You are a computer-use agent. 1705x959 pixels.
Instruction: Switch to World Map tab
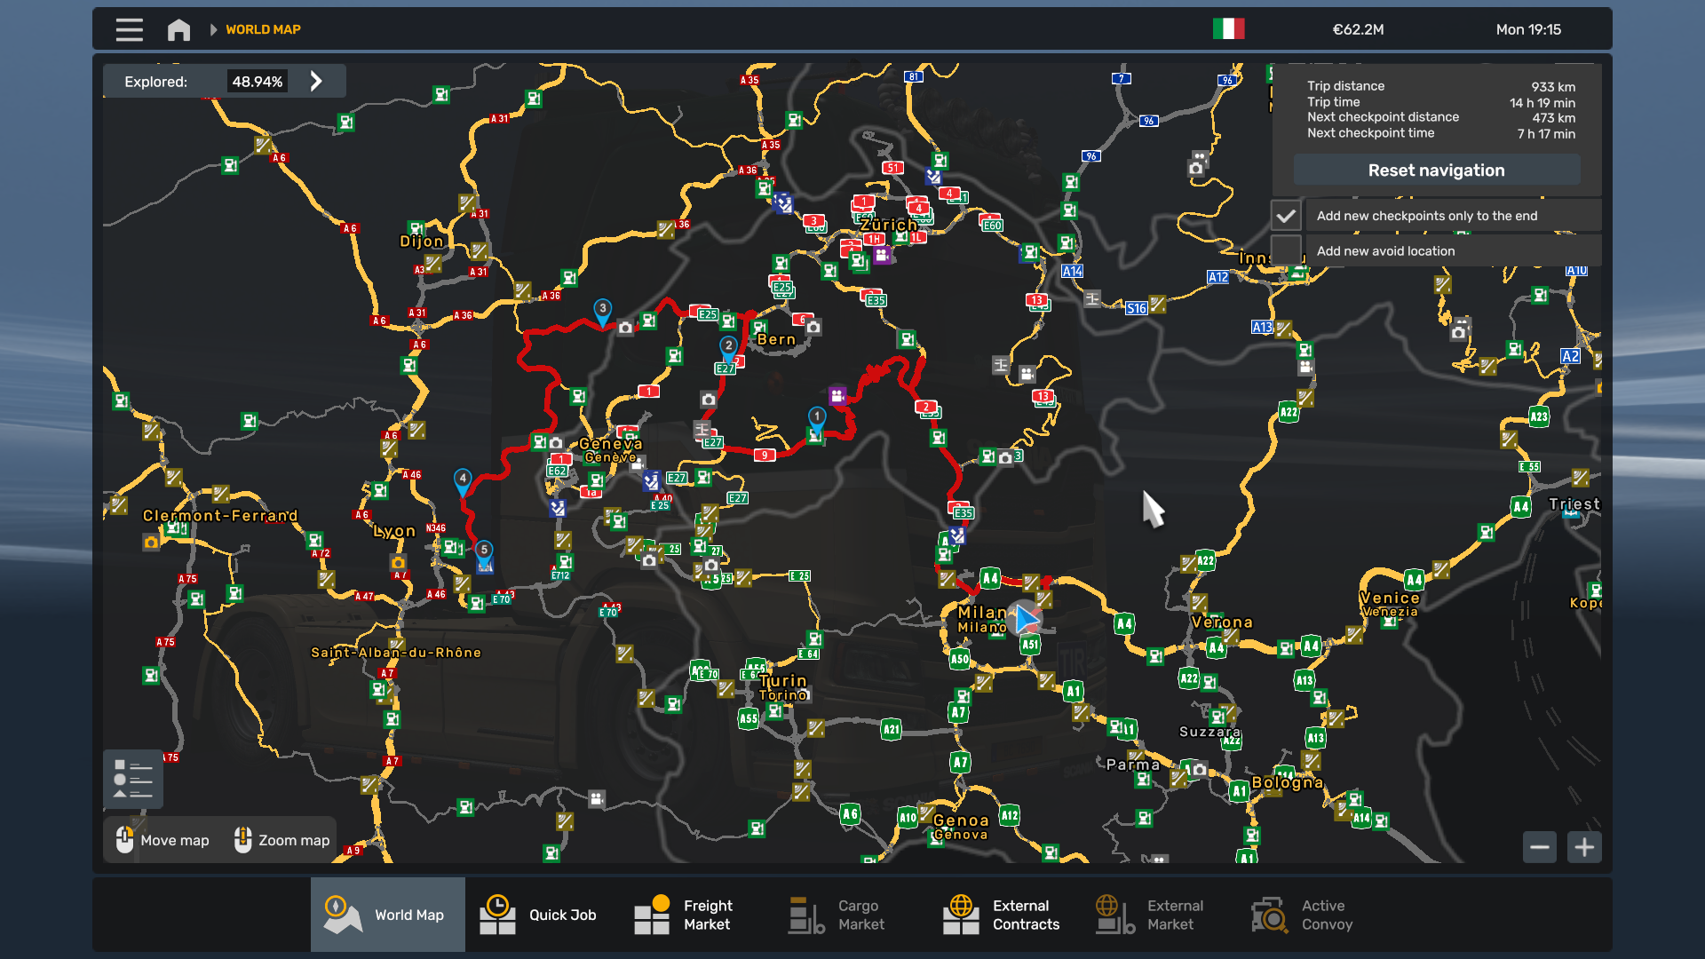pos(387,915)
